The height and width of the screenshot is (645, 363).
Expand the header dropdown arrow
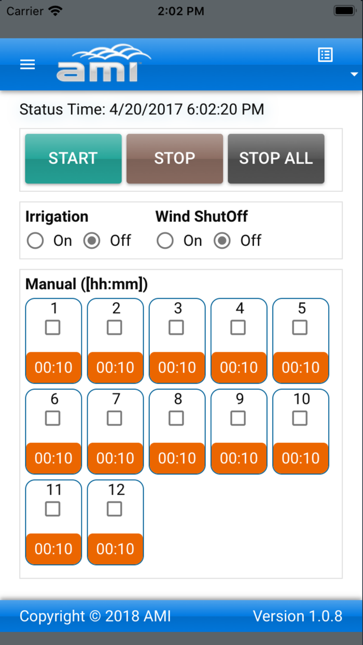tap(354, 75)
